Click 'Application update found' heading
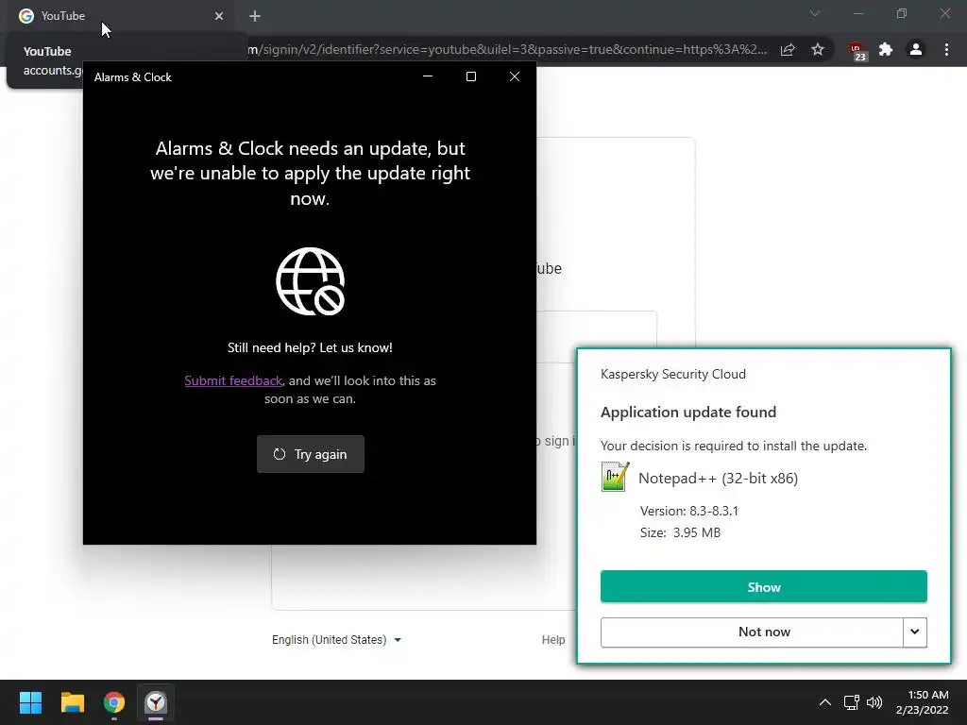 [688, 412]
